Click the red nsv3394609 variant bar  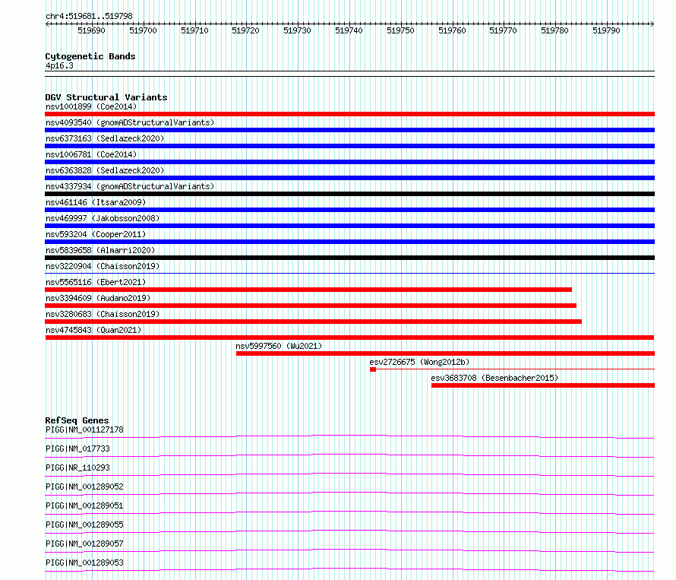[x=311, y=306]
